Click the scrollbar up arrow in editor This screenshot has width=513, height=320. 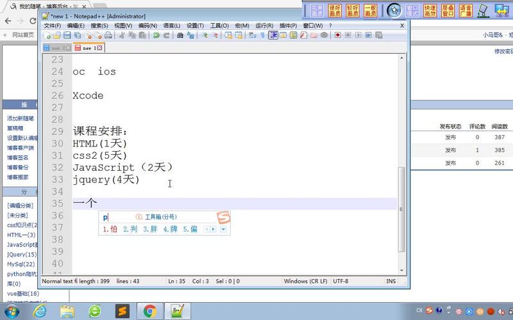(x=402, y=58)
